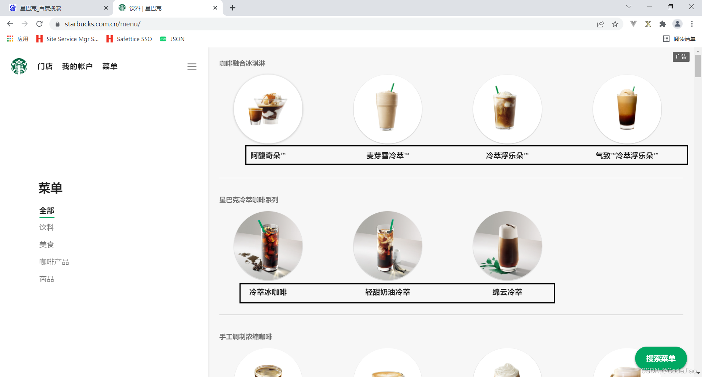This screenshot has height=377, width=702.
Task: Minimize the Chrome window
Action: tap(649, 7)
